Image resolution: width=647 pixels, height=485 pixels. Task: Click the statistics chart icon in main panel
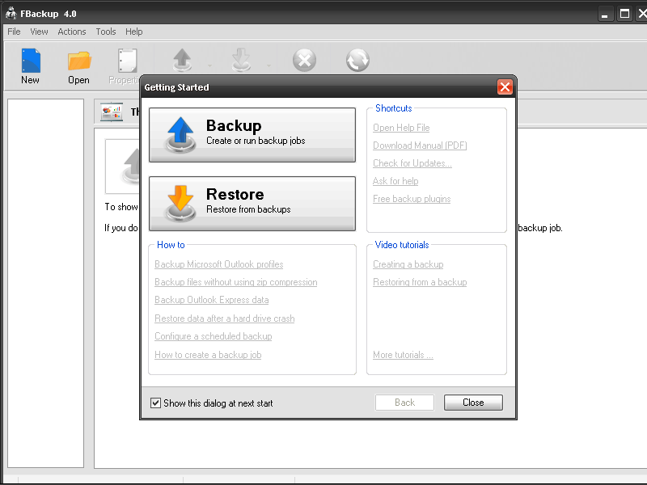[112, 112]
